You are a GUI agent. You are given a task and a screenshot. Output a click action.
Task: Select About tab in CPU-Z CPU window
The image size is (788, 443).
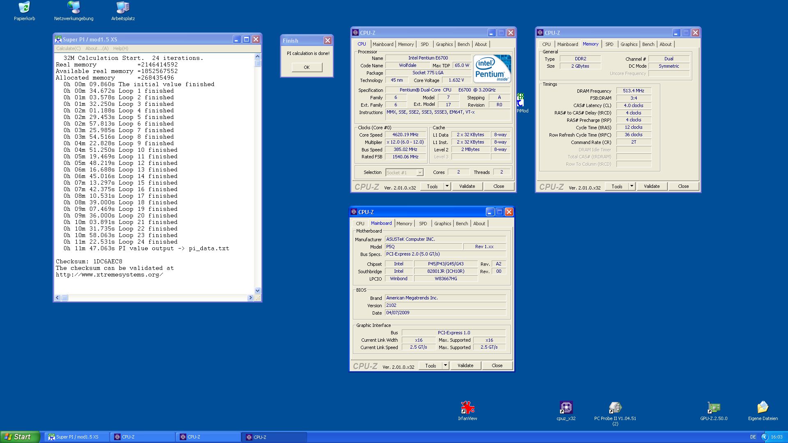coord(481,44)
